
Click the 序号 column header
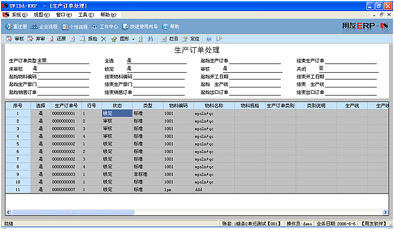(18, 105)
